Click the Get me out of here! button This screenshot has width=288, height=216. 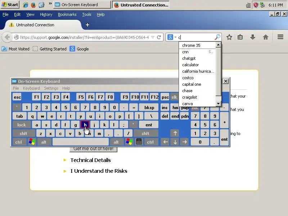click(93, 149)
